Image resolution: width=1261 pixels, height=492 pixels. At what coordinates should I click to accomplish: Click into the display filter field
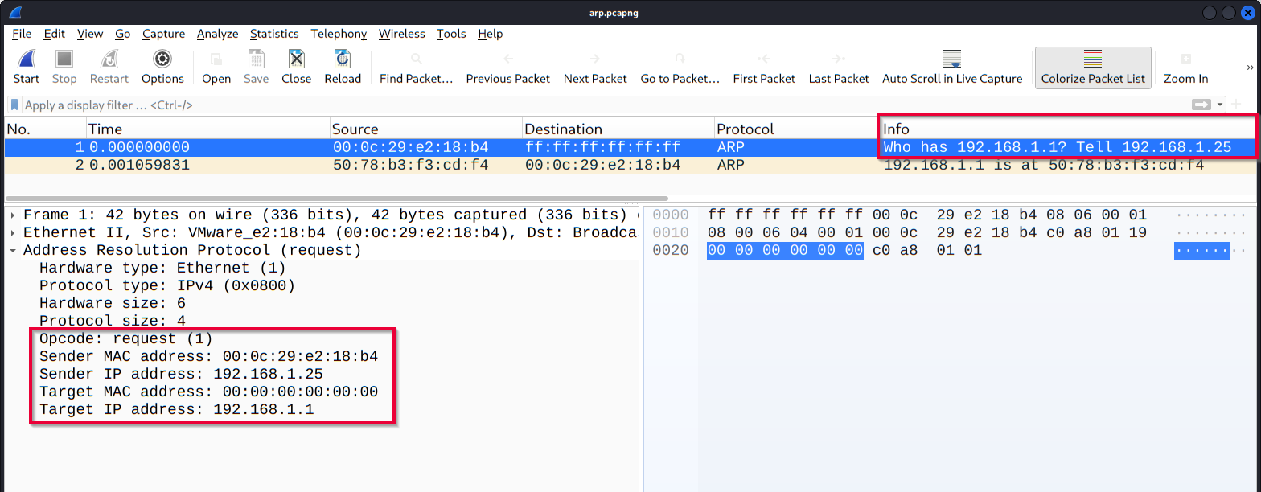(603, 105)
